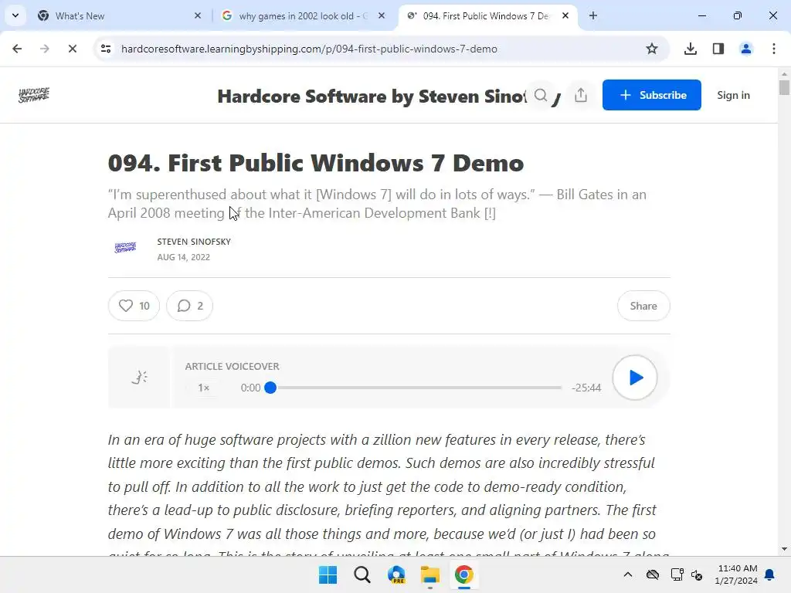
Task: Toggle Chrome side panel icon
Action: point(718,49)
